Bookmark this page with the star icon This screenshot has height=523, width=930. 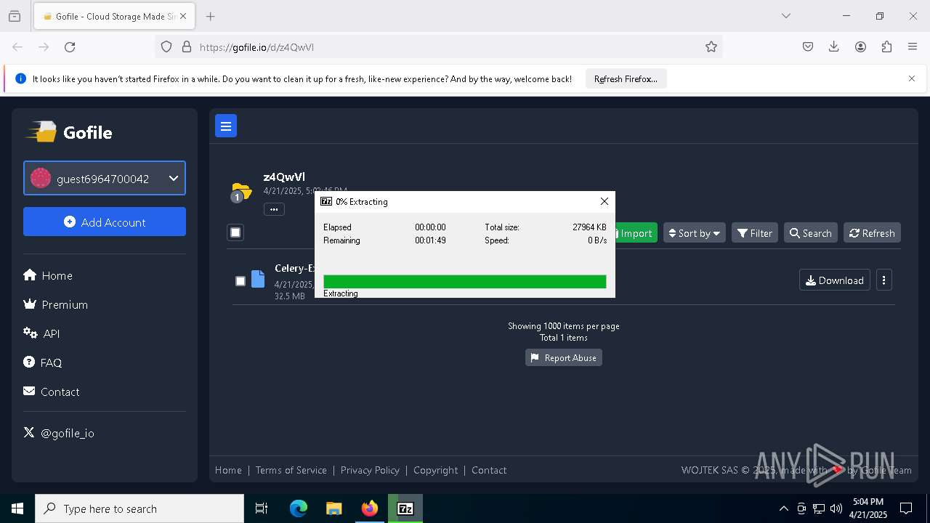pyautogui.click(x=711, y=46)
